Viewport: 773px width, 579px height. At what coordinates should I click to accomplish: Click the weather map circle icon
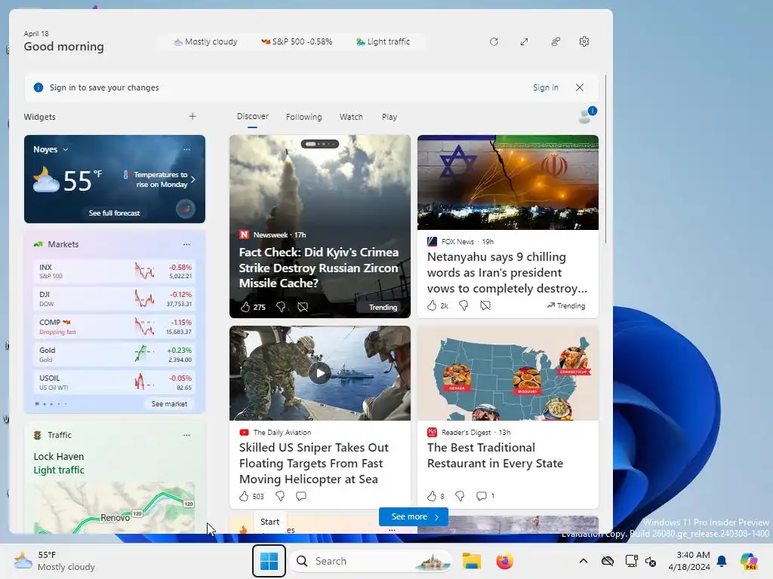[x=186, y=210]
